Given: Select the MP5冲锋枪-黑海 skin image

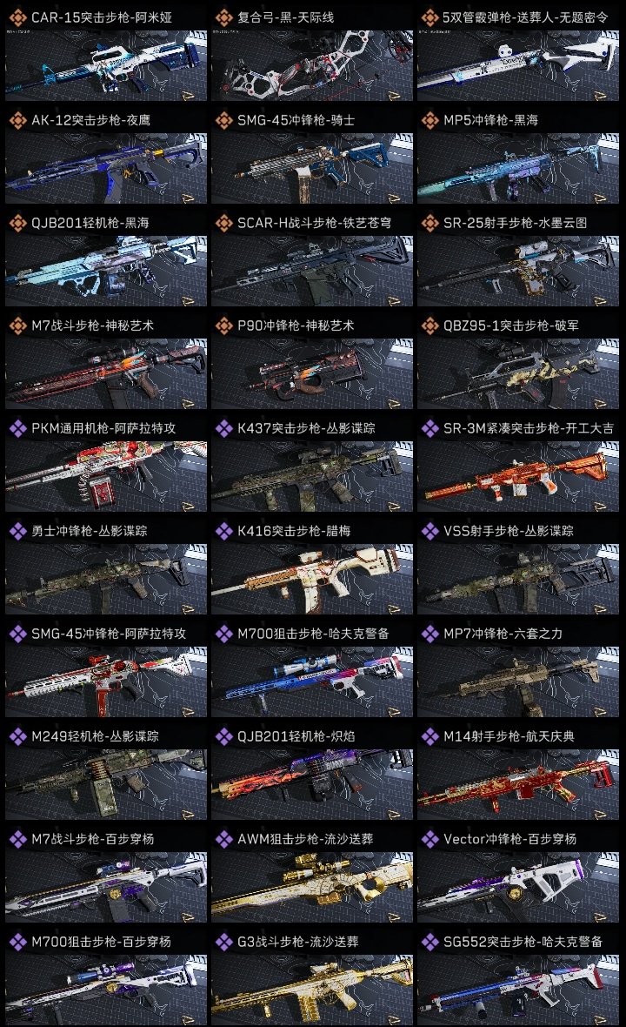Looking at the screenshot, I should [518, 168].
